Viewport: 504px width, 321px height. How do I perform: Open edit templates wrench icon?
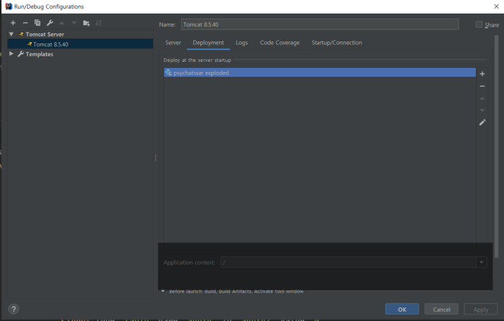(x=50, y=23)
